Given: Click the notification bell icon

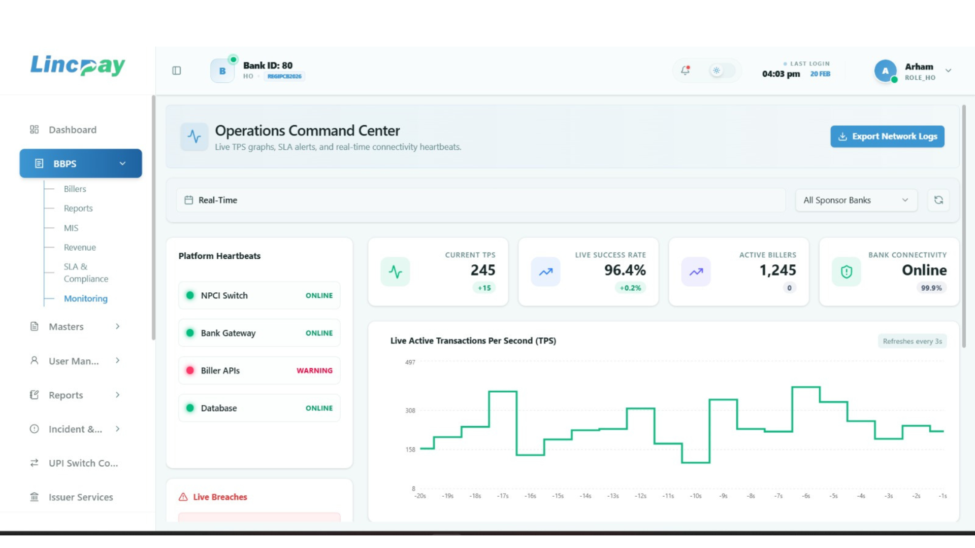Looking at the screenshot, I should click(x=685, y=71).
